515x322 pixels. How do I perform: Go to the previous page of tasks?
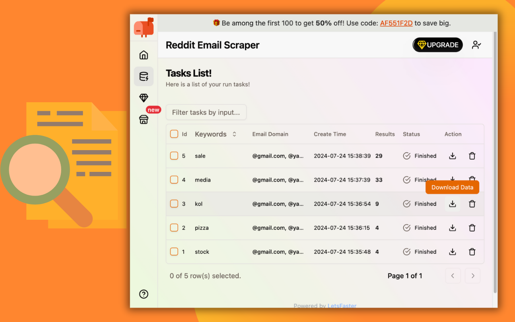click(x=453, y=276)
